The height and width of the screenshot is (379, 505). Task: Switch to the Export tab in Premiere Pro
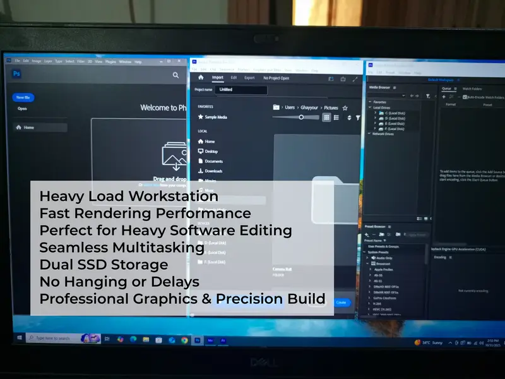[249, 78]
